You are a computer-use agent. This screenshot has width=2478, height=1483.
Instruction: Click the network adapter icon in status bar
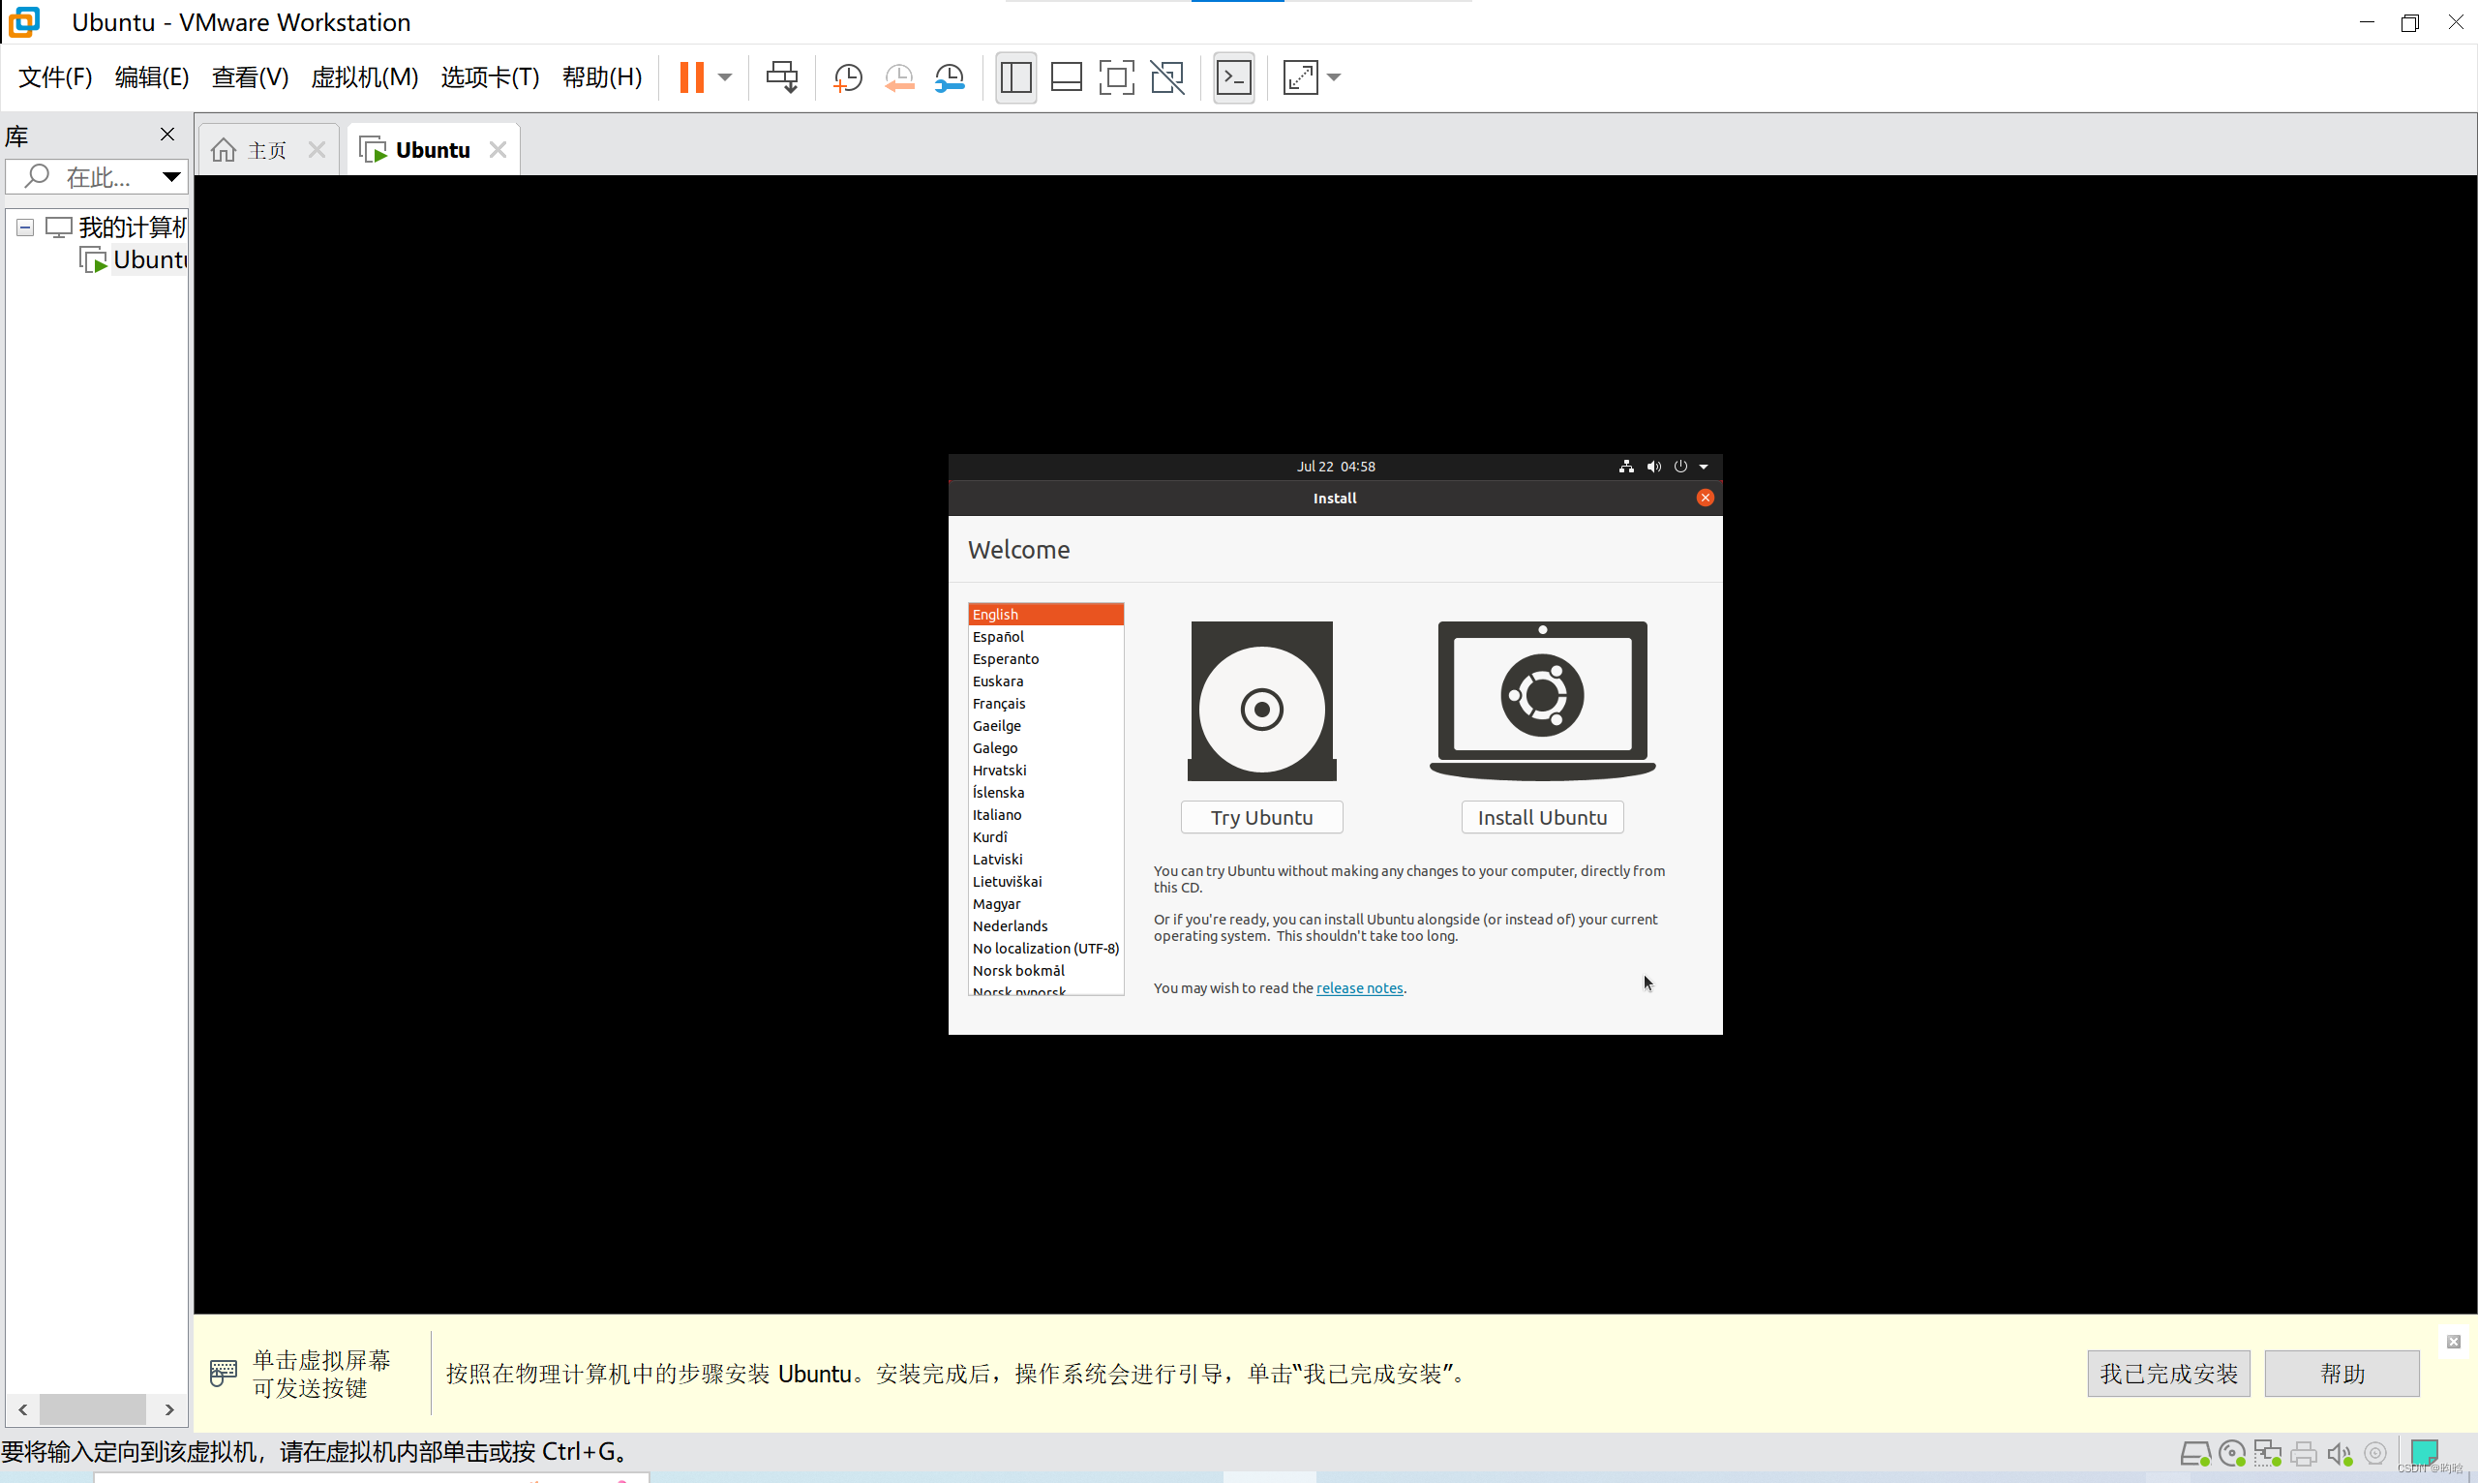[2268, 1454]
